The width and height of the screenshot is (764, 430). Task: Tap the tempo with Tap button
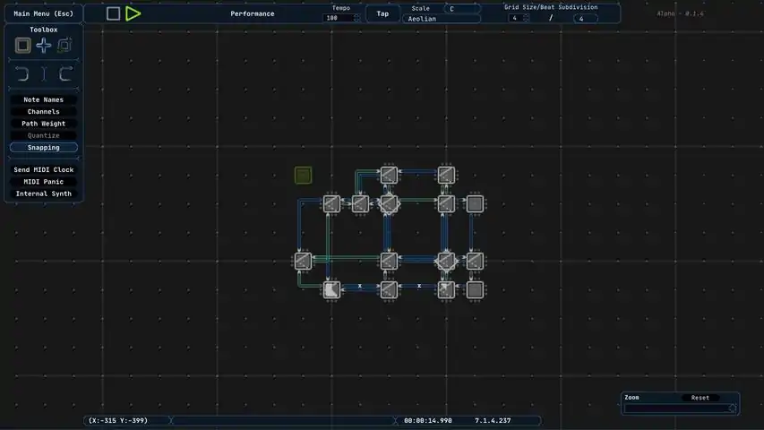coord(382,13)
